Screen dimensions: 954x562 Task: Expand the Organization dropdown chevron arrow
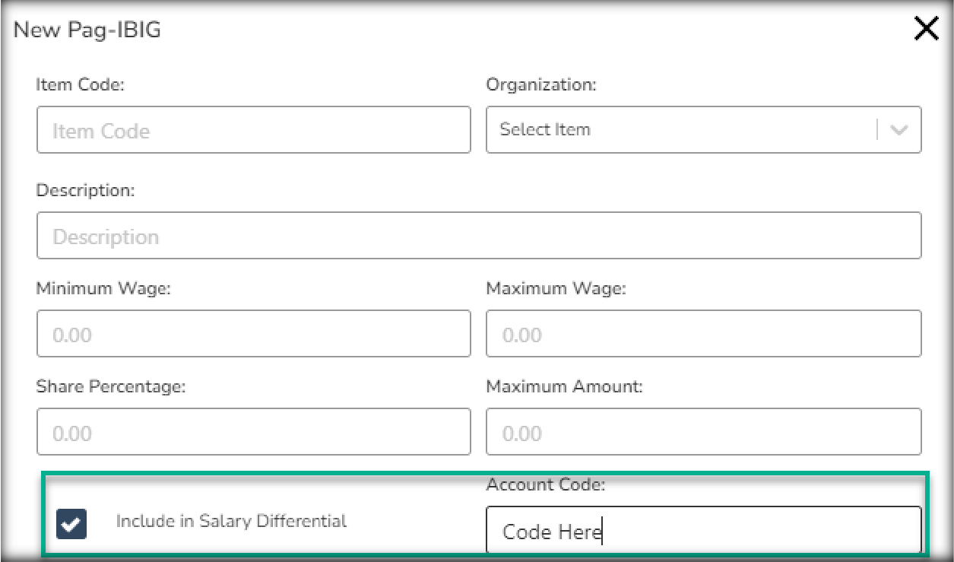tap(899, 130)
